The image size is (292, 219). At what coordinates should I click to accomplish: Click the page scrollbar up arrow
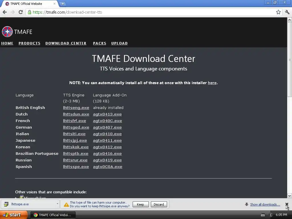coord(290,20)
